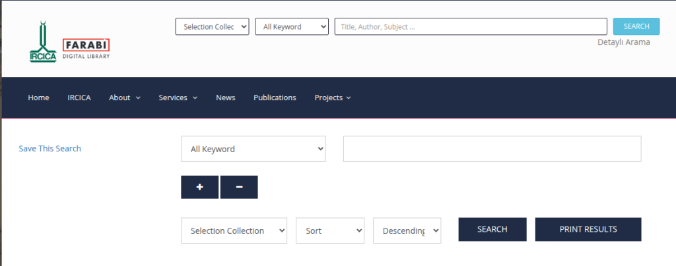Expand the All Keyword dropdown in search form
Viewport: 676px width, 266px height.
click(253, 149)
